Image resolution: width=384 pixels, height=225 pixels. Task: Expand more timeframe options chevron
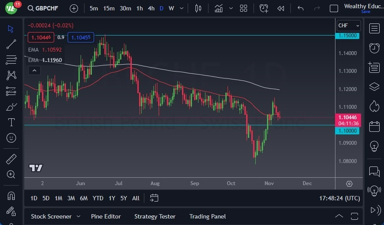click(x=182, y=8)
